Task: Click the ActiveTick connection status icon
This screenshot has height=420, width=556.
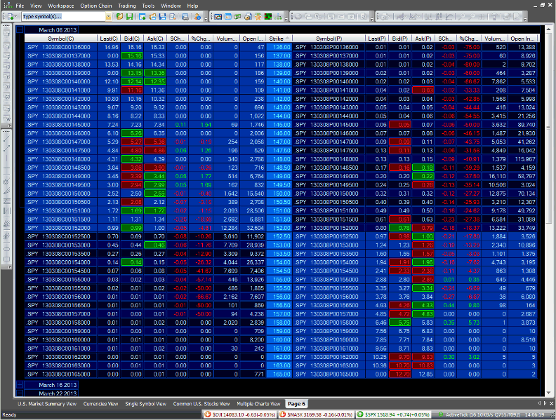Action: coord(441,414)
